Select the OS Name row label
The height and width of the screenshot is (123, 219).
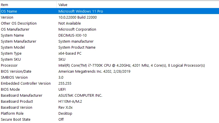(x=9, y=11)
